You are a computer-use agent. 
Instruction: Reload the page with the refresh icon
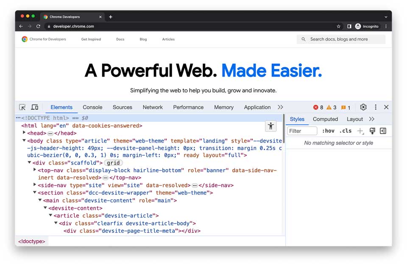38,26
